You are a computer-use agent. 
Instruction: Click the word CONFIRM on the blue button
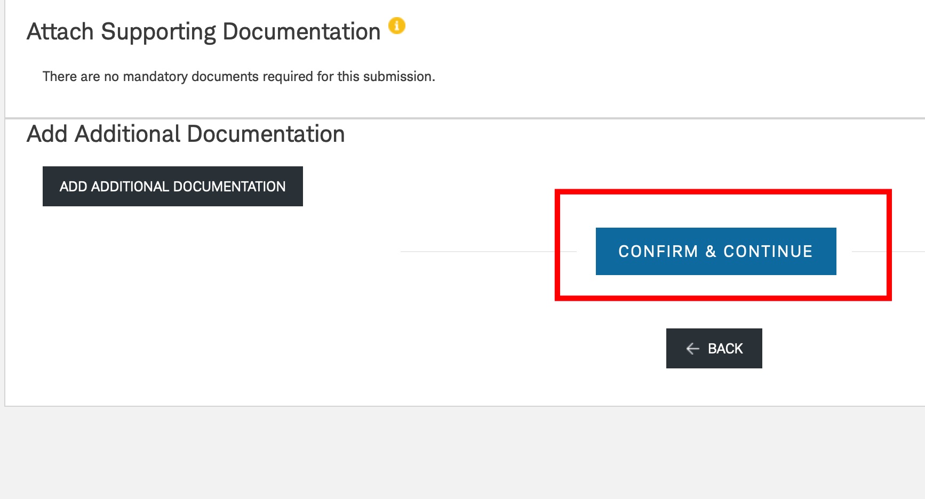[658, 252]
